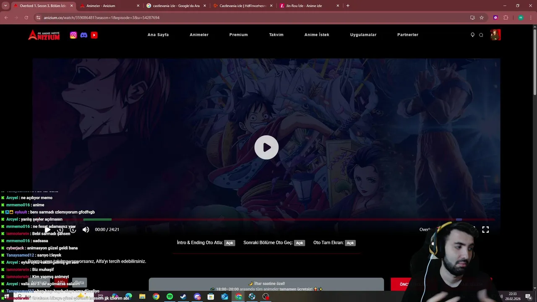
Task: Click the install/cast icon in address bar
Action: [x=472, y=18]
